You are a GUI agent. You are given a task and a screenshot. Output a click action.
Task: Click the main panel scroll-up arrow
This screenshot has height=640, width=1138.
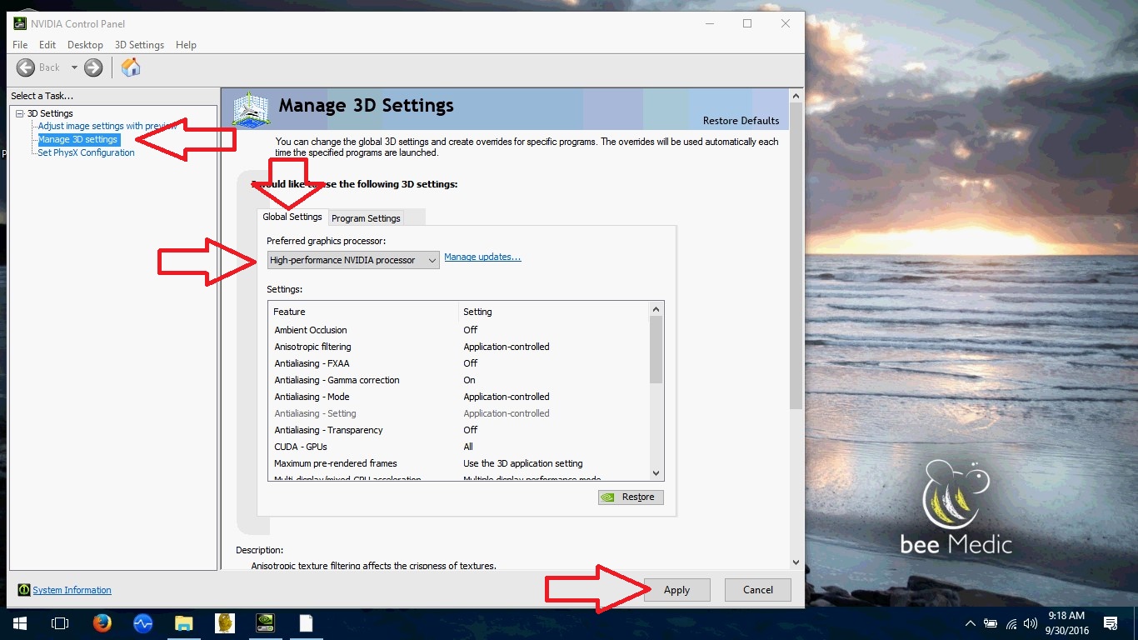coord(796,96)
